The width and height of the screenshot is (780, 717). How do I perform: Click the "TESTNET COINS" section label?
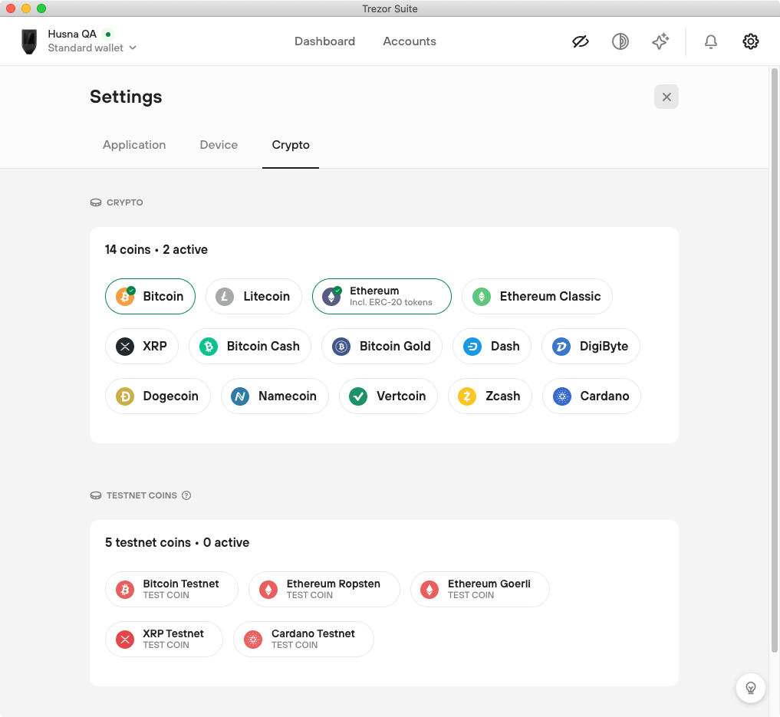click(142, 495)
